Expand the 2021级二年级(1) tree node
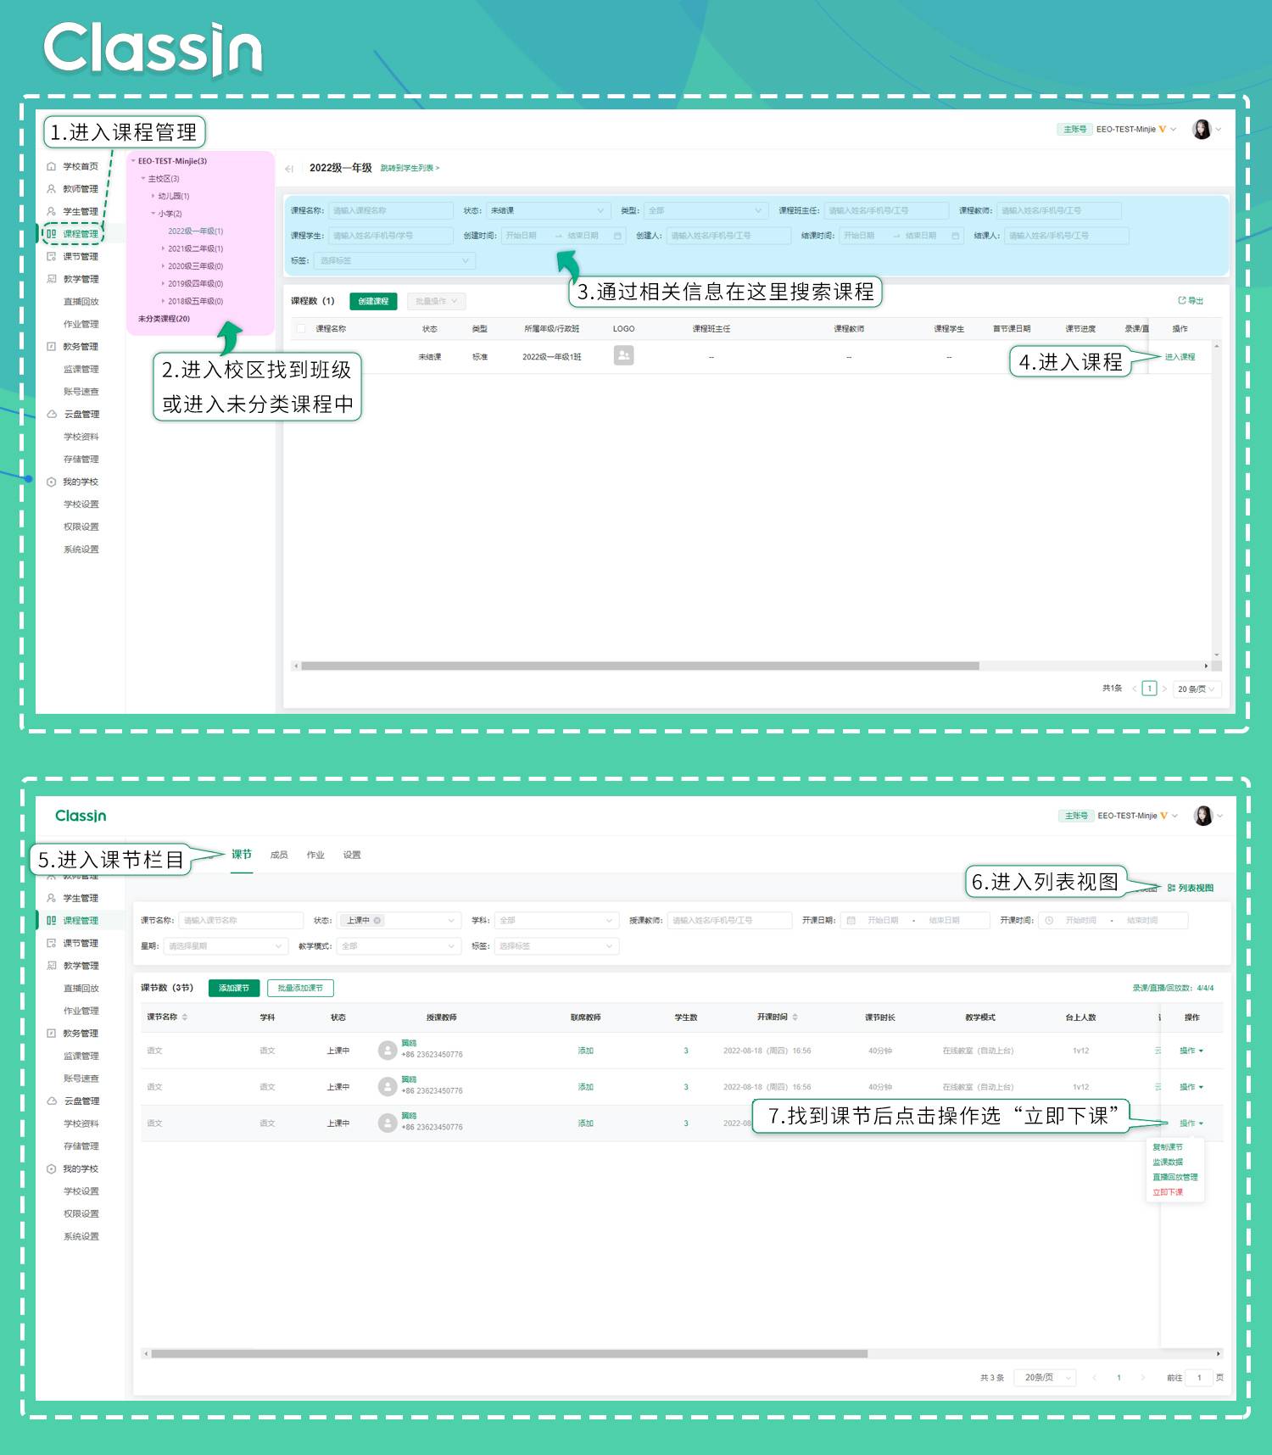The height and width of the screenshot is (1455, 1272). click(x=164, y=248)
